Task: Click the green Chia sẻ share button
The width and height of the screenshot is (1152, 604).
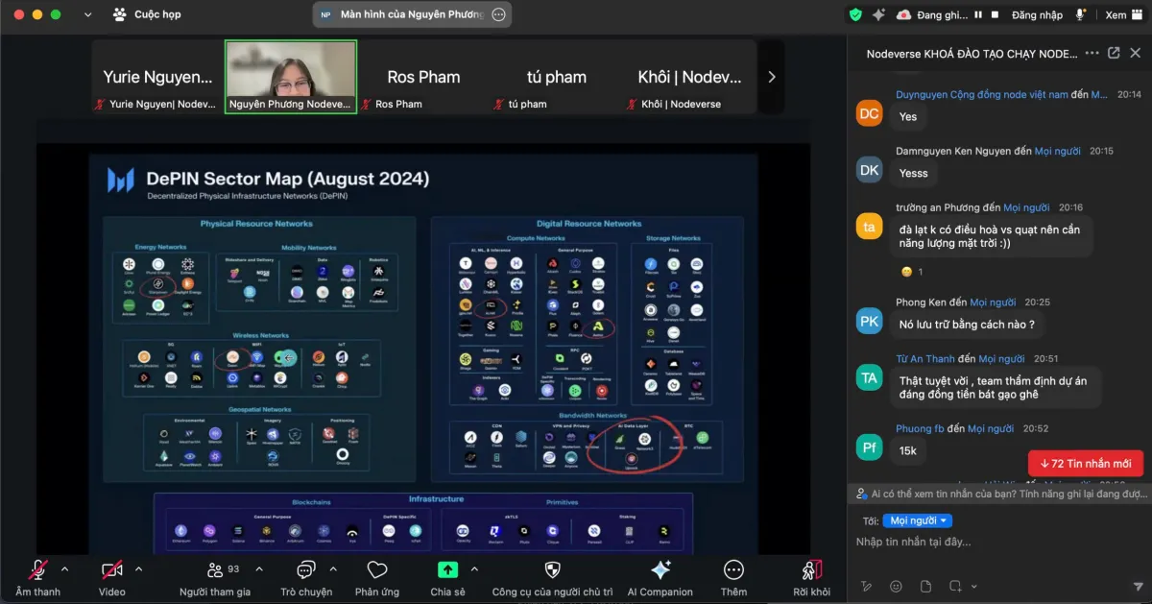Action: [447, 579]
